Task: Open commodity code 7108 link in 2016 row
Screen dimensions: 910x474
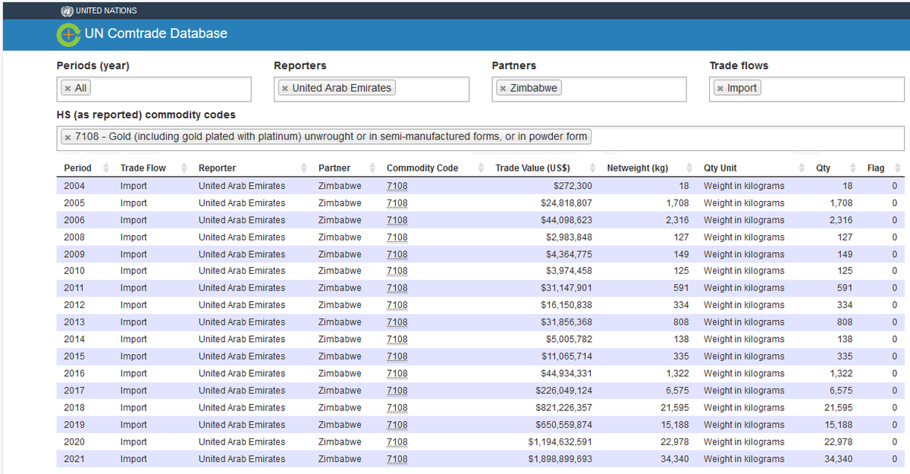Action: click(397, 373)
